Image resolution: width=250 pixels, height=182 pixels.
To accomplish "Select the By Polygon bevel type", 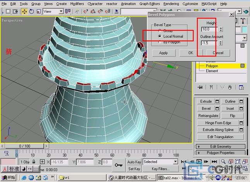I will pos(170,42).
